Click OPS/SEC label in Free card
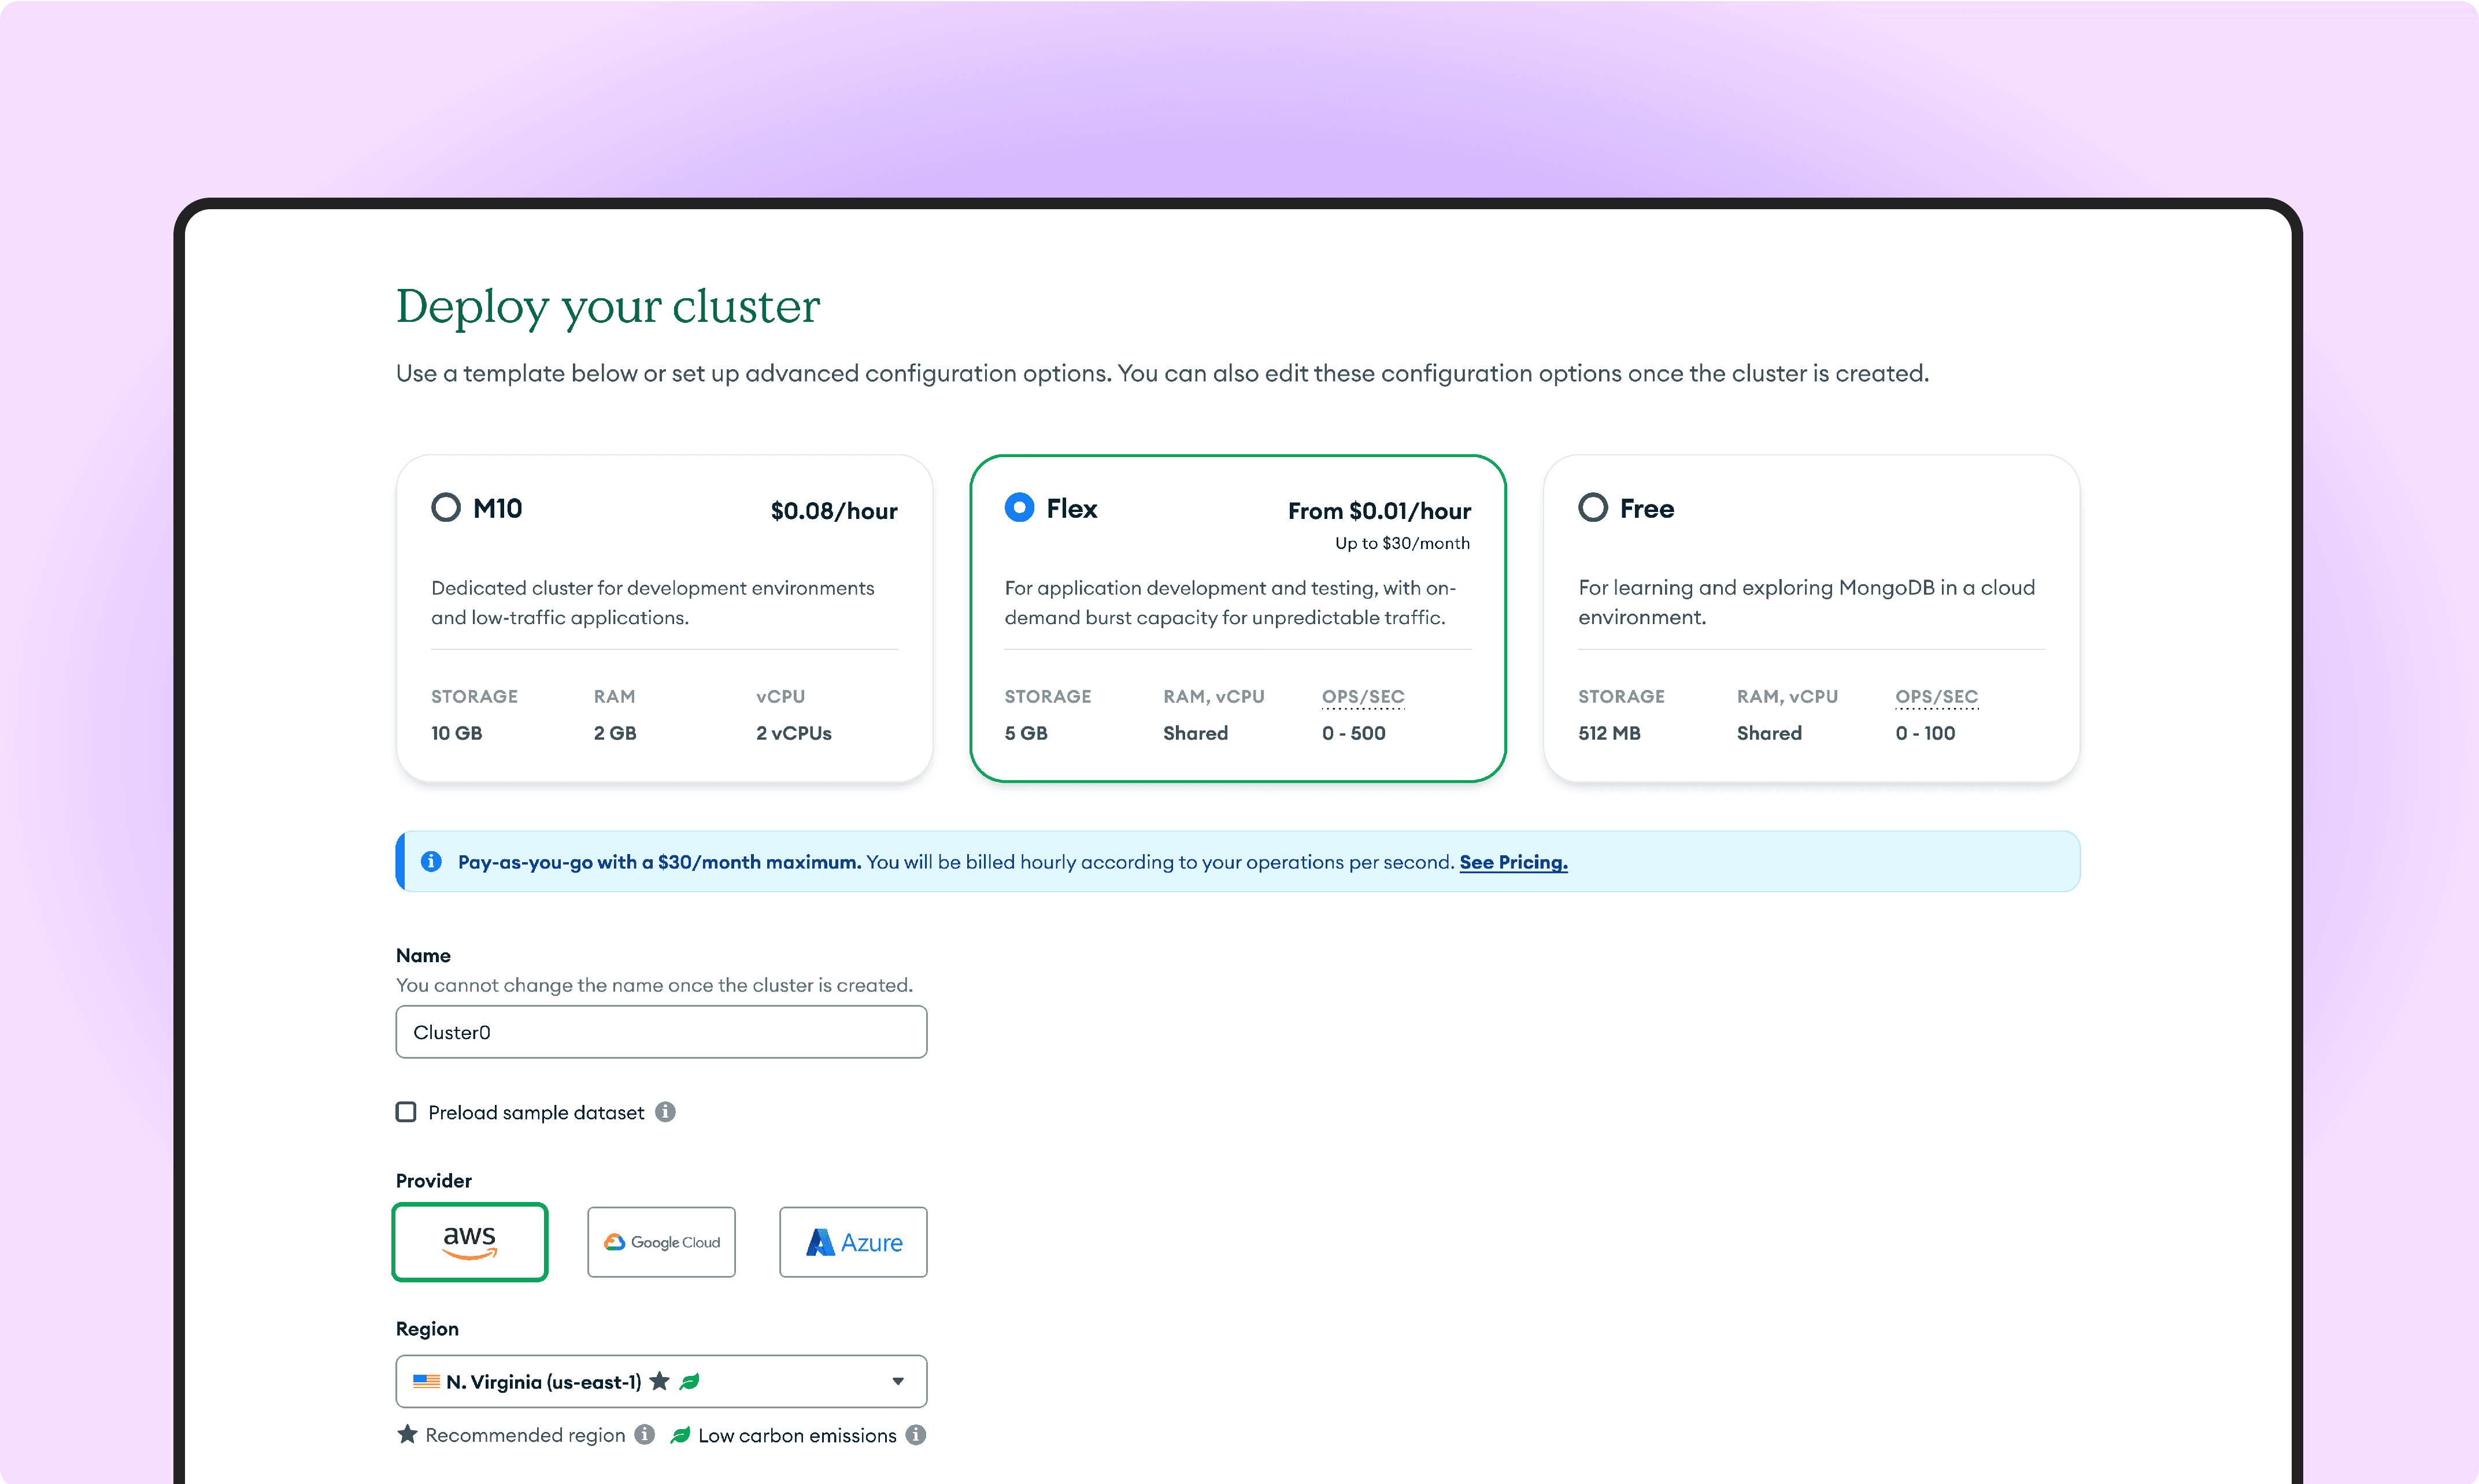 coord(1936,696)
